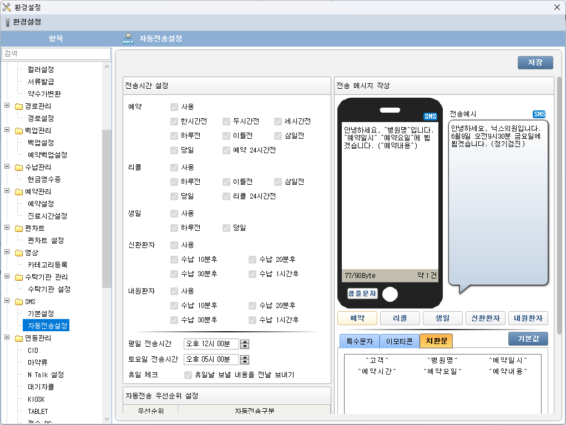Click the 펜차트 folder icon
Image resolution: width=566 pixels, height=425 pixels.
click(x=19, y=229)
